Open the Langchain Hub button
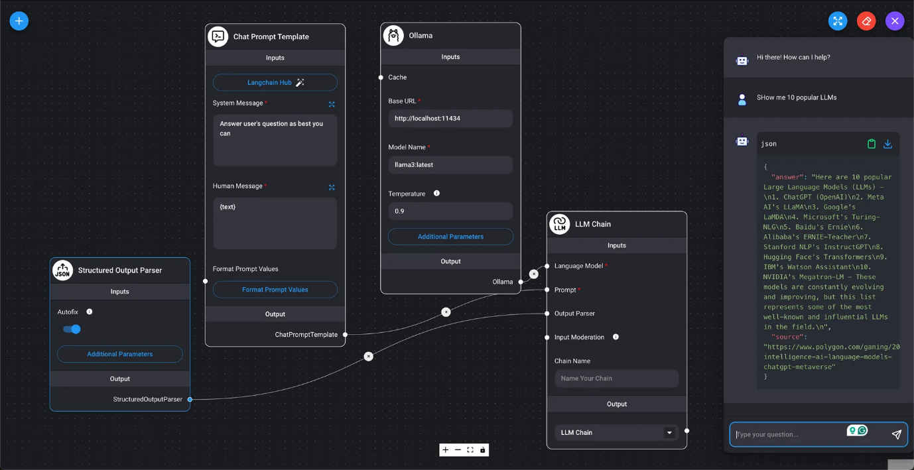The image size is (914, 470). click(275, 82)
